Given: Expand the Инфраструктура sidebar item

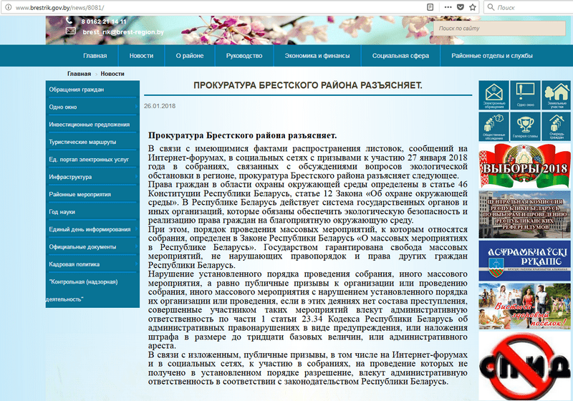Looking at the screenshot, I should pos(136,177).
